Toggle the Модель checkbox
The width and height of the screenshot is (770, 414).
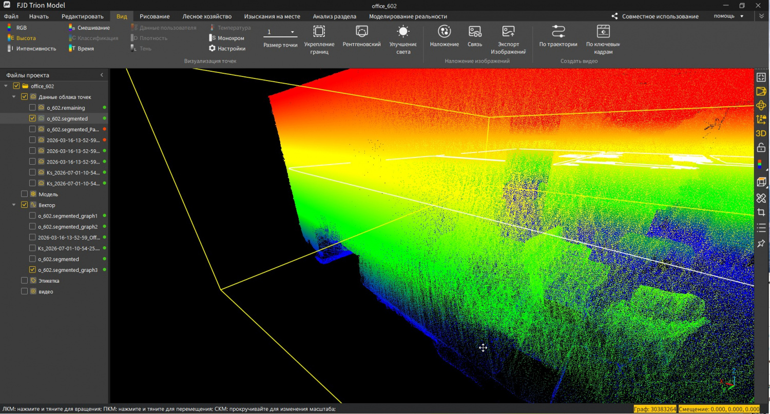24,194
